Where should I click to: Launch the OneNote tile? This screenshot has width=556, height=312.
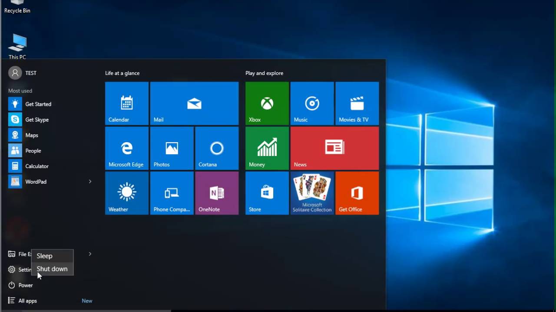[x=217, y=193]
